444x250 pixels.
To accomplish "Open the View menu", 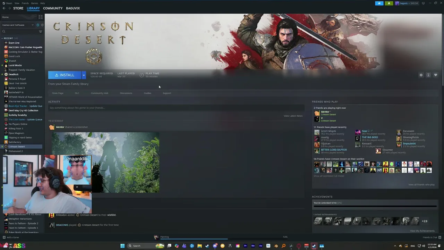I will pyautogui.click(x=17, y=3).
